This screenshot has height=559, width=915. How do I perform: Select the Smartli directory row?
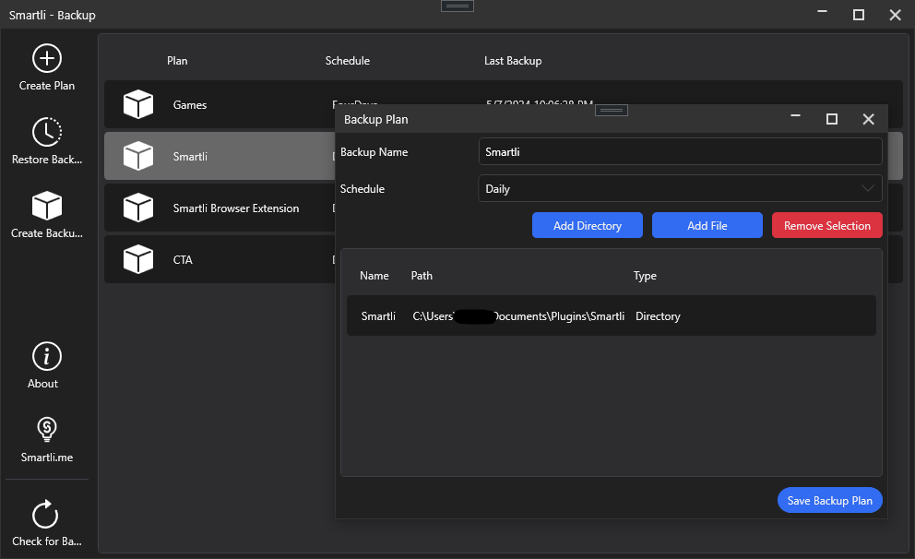tap(611, 316)
